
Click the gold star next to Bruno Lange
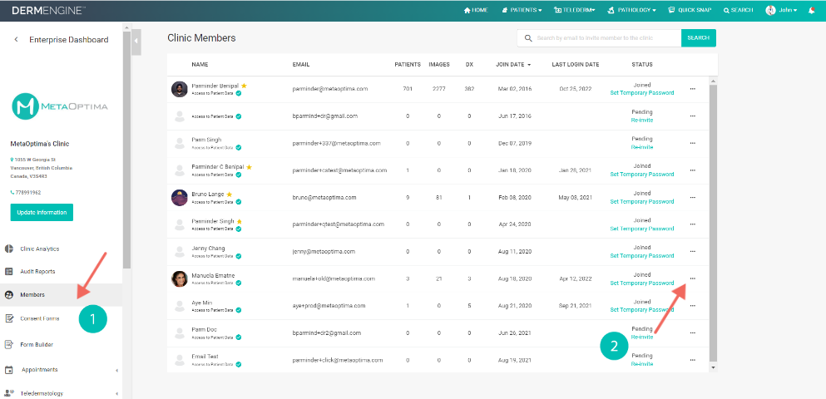point(229,195)
